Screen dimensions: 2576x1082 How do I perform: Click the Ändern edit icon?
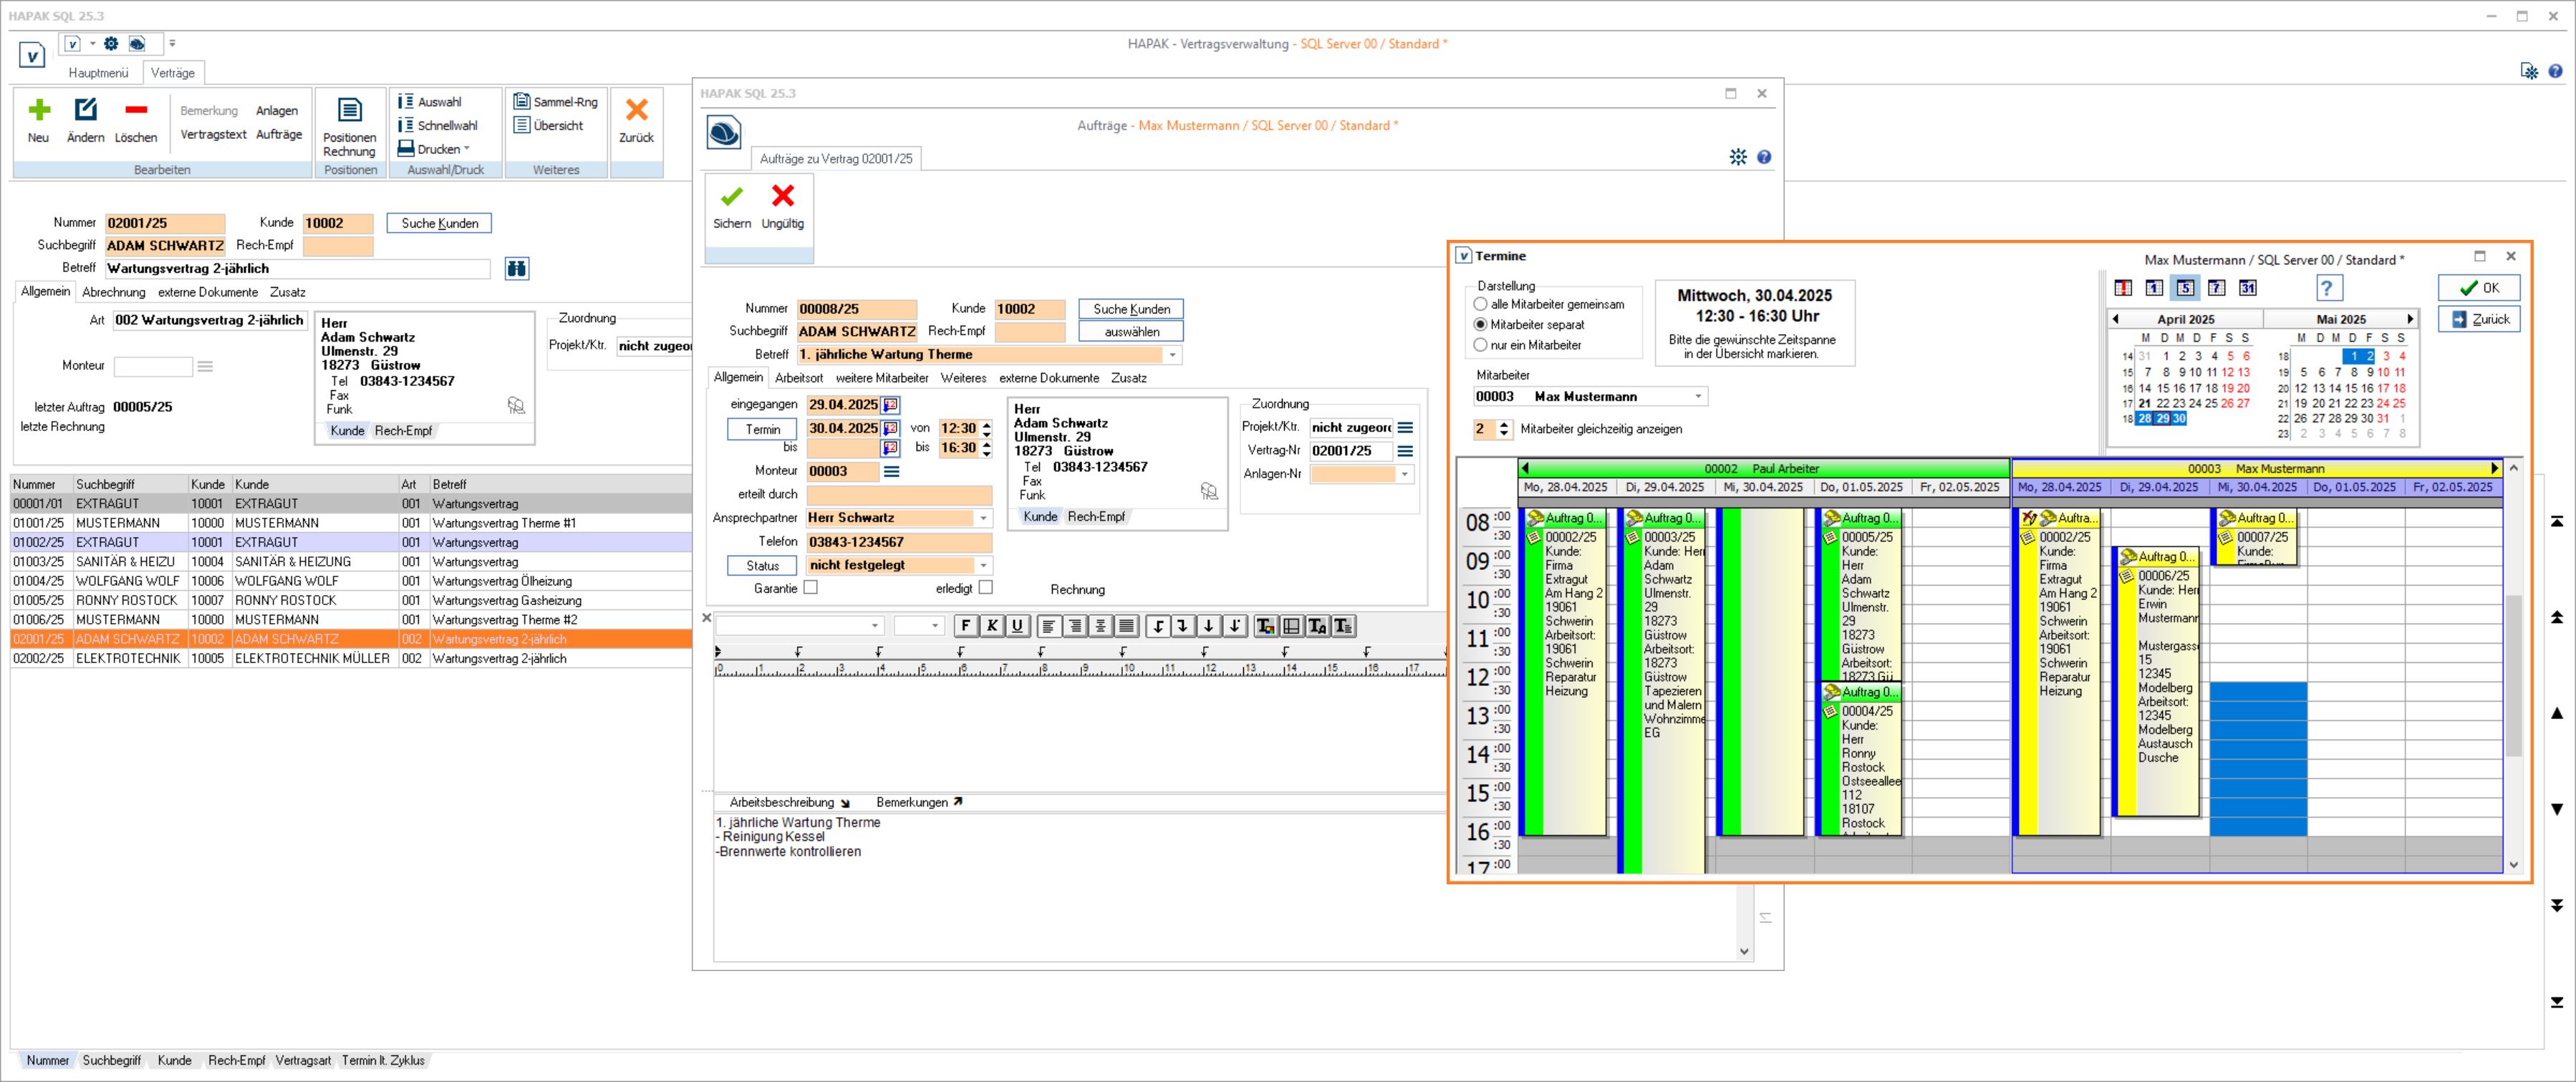click(85, 110)
